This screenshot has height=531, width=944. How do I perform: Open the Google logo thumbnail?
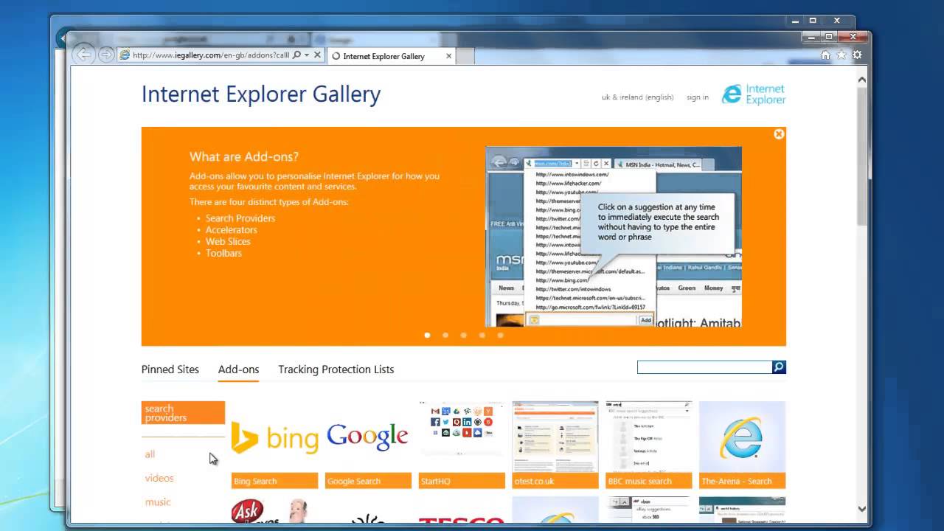coord(368,437)
